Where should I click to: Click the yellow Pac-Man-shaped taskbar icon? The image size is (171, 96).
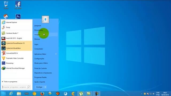73,94
